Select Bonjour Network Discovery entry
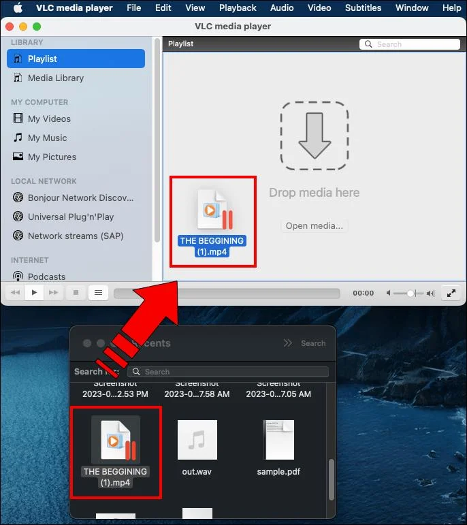The height and width of the screenshot is (525, 467). pyautogui.click(x=76, y=197)
